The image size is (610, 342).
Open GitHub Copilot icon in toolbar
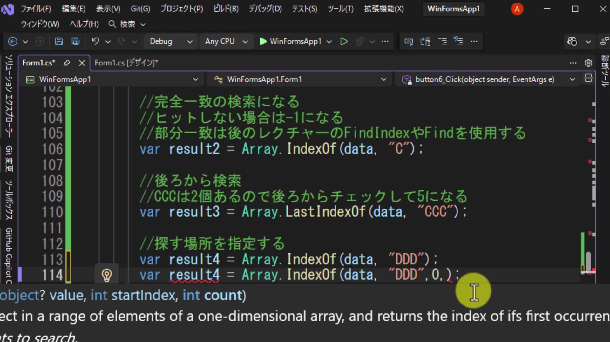tap(572, 41)
